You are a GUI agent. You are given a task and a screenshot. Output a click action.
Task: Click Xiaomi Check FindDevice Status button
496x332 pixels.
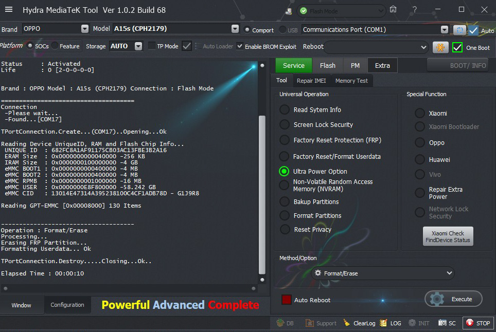[448, 237]
